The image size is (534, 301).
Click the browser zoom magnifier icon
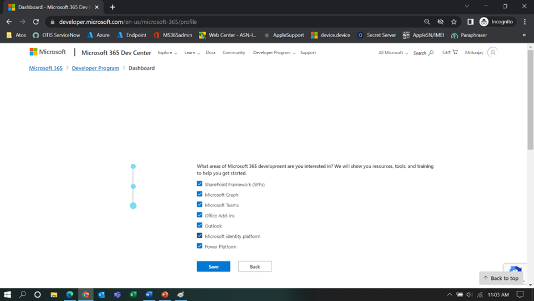(x=427, y=22)
